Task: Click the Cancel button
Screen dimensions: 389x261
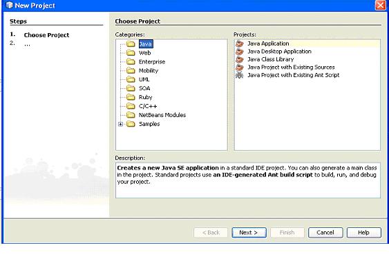Action: coord(325,233)
